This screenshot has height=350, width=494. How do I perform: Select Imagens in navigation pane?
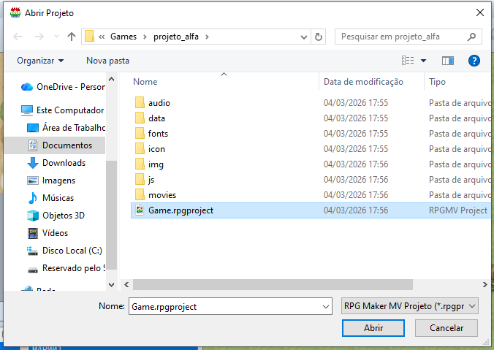[x=51, y=180]
